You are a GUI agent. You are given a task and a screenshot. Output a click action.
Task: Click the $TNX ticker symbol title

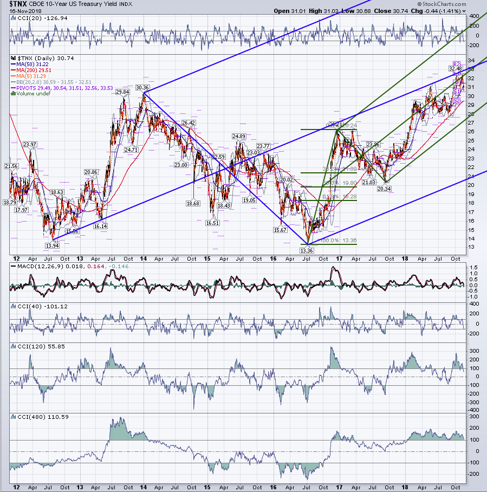(18, 4)
